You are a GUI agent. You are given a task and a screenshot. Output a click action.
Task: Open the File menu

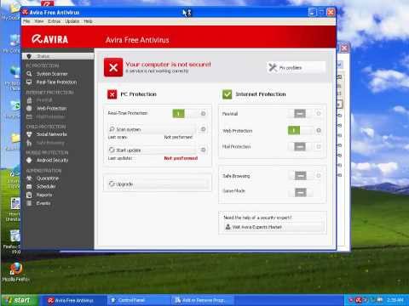[26, 21]
